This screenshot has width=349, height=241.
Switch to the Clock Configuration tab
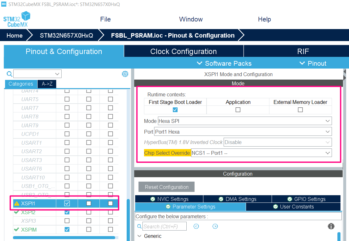click(183, 51)
